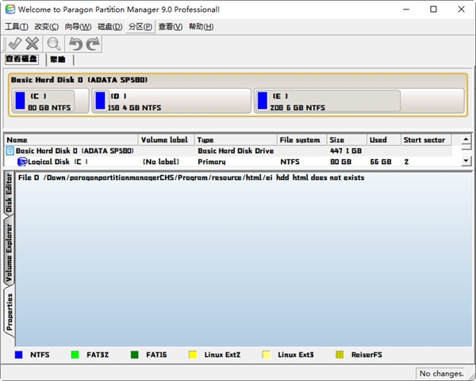Open the Volume Explorer side tab
The image size is (476, 381).
pos(9,252)
